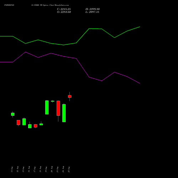Select the 17 Aug date label

(x=35, y=169)
